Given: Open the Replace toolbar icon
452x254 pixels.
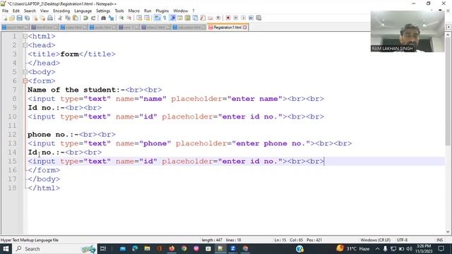Looking at the screenshot, I should 111,18.
